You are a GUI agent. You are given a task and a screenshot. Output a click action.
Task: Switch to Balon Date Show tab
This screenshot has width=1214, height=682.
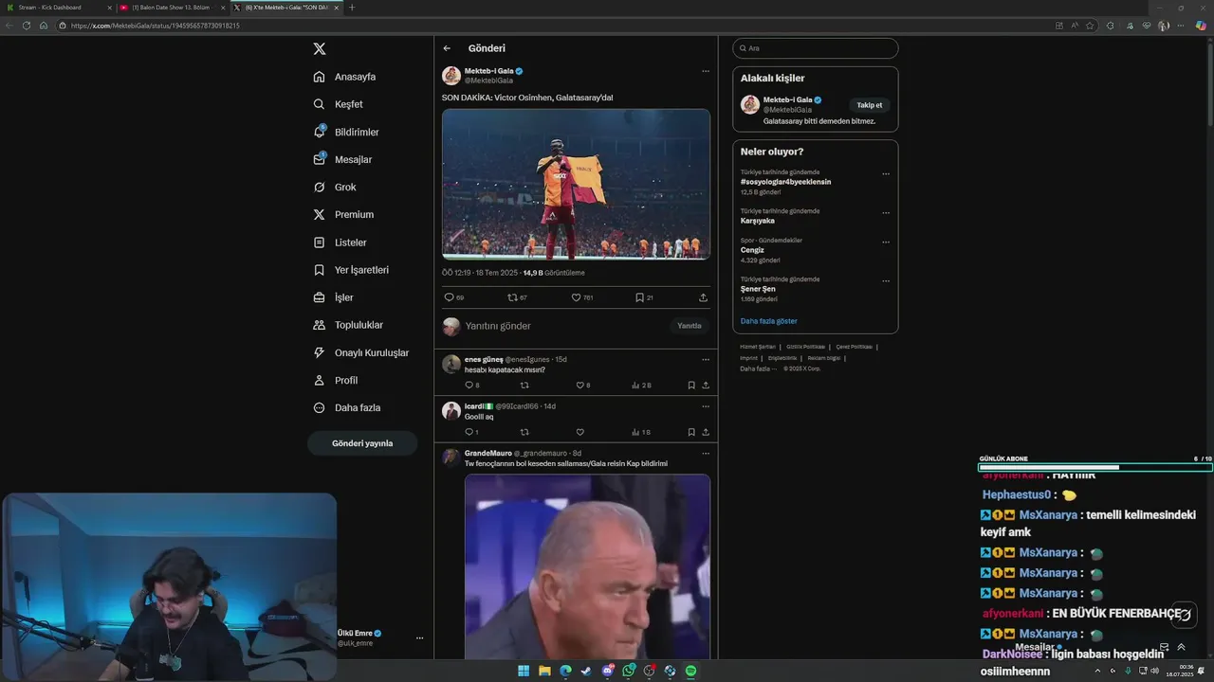point(173,8)
